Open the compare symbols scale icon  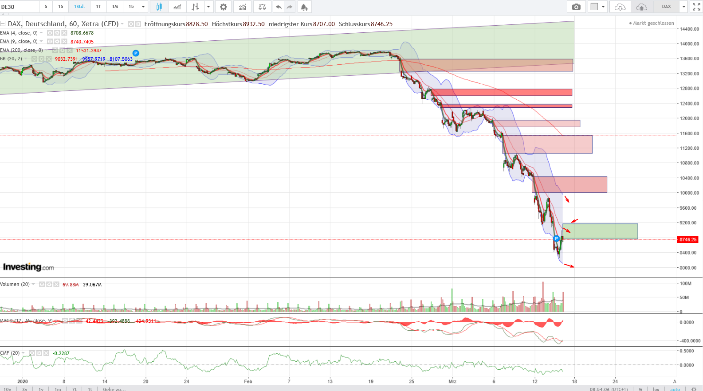[262, 7]
